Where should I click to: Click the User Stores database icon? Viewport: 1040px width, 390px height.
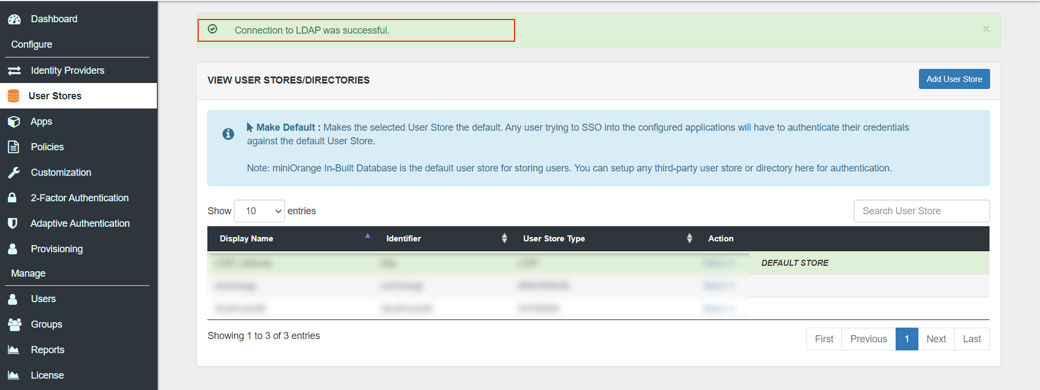(14, 96)
